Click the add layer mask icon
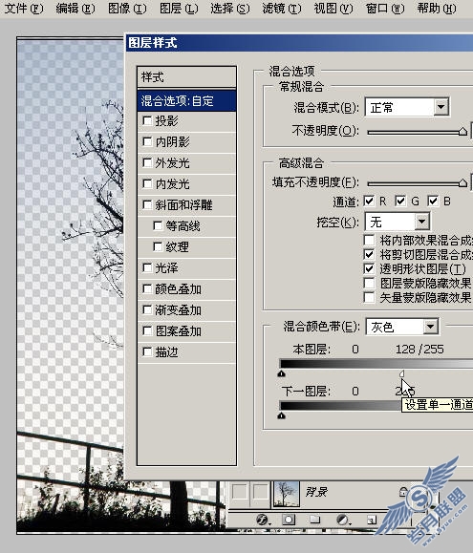This screenshot has height=553, width=473. (x=289, y=520)
